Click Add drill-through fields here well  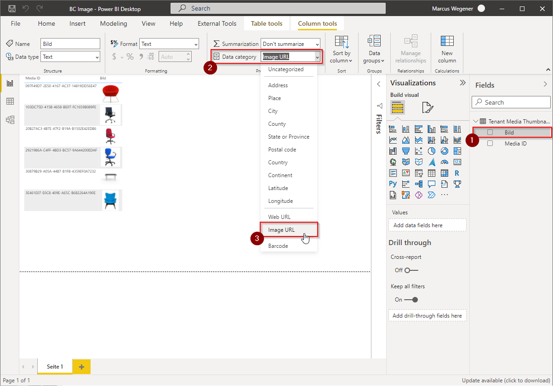[428, 316]
